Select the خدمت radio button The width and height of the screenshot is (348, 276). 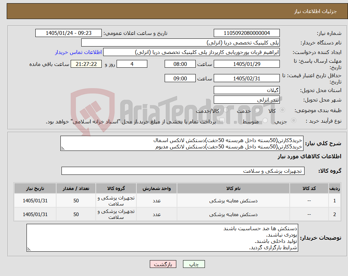pos(258,110)
